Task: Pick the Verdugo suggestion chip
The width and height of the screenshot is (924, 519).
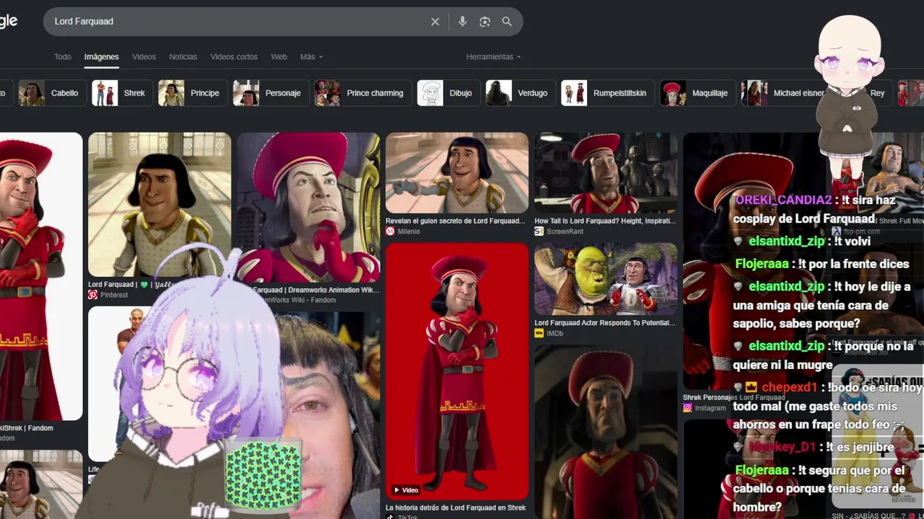Action: (520, 93)
